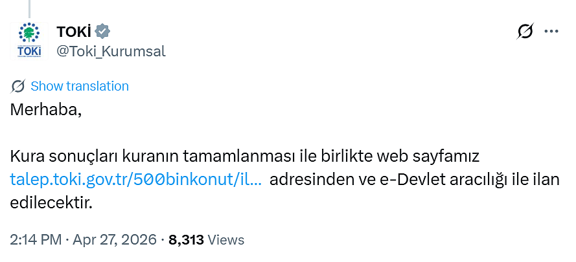Screen dimensions: 576x262
Task: Click the 2:14 PM post time
Action: click(x=34, y=239)
